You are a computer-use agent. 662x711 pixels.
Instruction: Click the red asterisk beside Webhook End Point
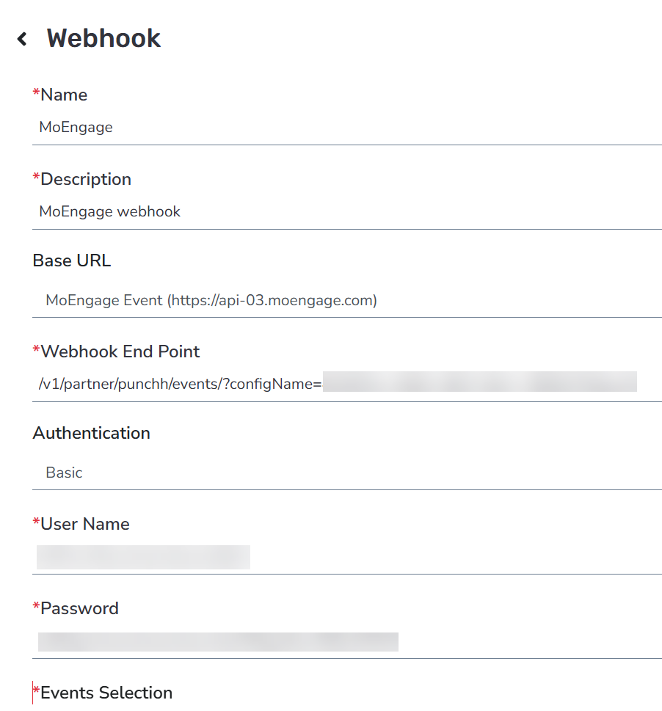pyautogui.click(x=36, y=349)
